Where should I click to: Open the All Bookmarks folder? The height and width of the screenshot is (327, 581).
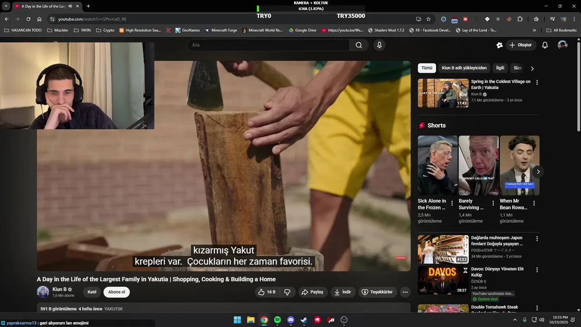click(x=561, y=30)
